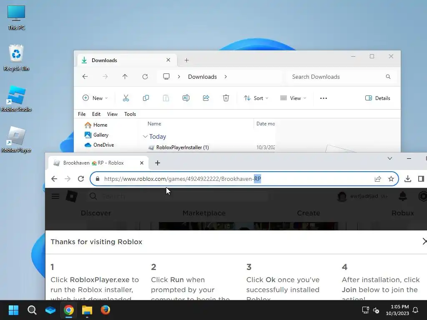Click the Delete trash icon in Explorer
The height and width of the screenshot is (320, 427).
coord(226,98)
